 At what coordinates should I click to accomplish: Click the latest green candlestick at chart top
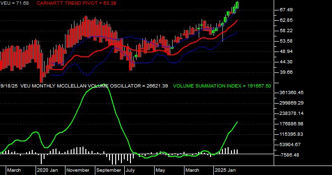point(237,5)
